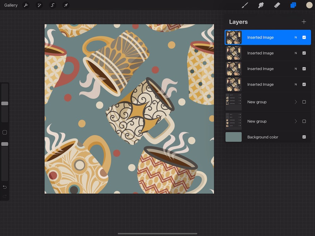315x236 pixels.
Task: Select the Brush tool
Action: (245, 5)
